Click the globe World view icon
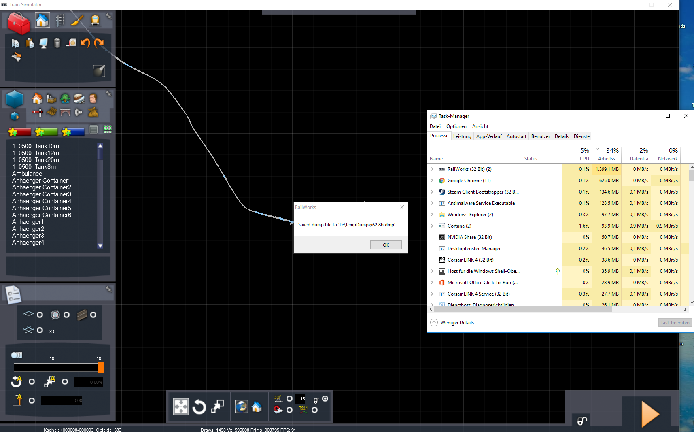The height and width of the screenshot is (432, 694). 242,406
